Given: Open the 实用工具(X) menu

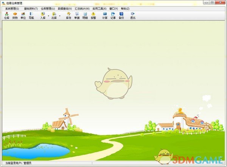Looking at the screenshot, I should (x=100, y=9).
